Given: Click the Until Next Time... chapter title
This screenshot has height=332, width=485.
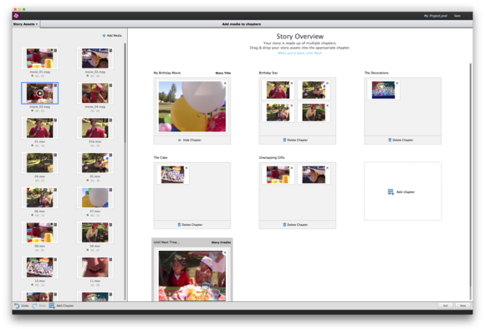Looking at the screenshot, I should pos(166,243).
